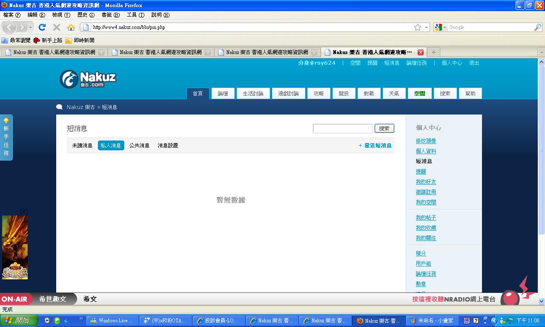Click the search magnifier in Google box

click(x=537, y=27)
